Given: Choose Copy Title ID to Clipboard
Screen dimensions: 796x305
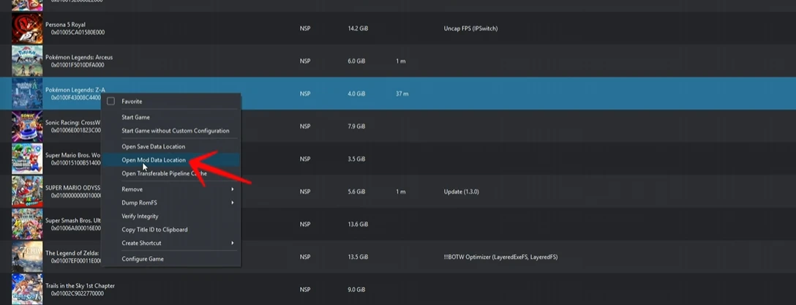Looking at the screenshot, I should 154,230.
